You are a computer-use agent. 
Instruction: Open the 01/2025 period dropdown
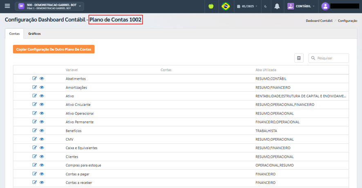pyautogui.click(x=247, y=6)
